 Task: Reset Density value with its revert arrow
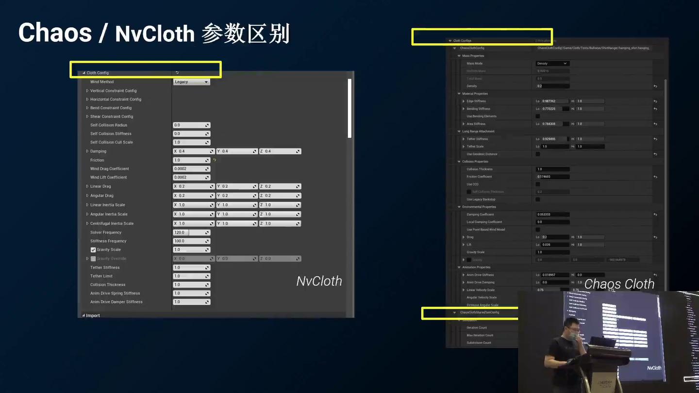pyautogui.click(x=655, y=86)
